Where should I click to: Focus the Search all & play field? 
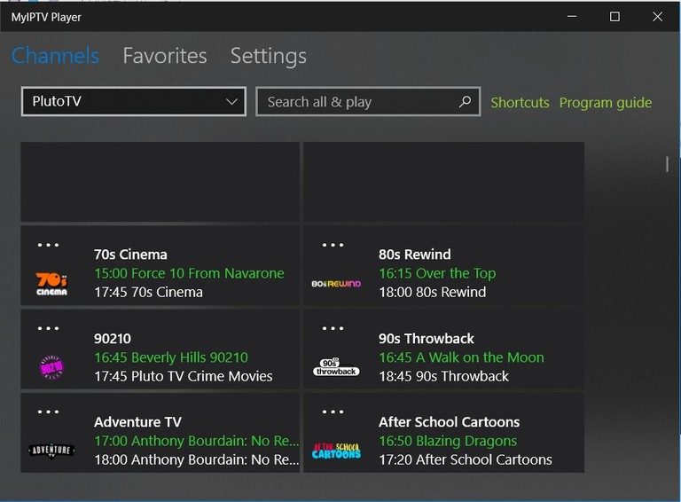[368, 102]
